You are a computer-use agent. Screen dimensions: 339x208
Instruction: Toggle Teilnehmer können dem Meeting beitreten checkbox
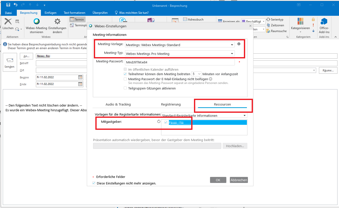pyautogui.click(x=125, y=74)
